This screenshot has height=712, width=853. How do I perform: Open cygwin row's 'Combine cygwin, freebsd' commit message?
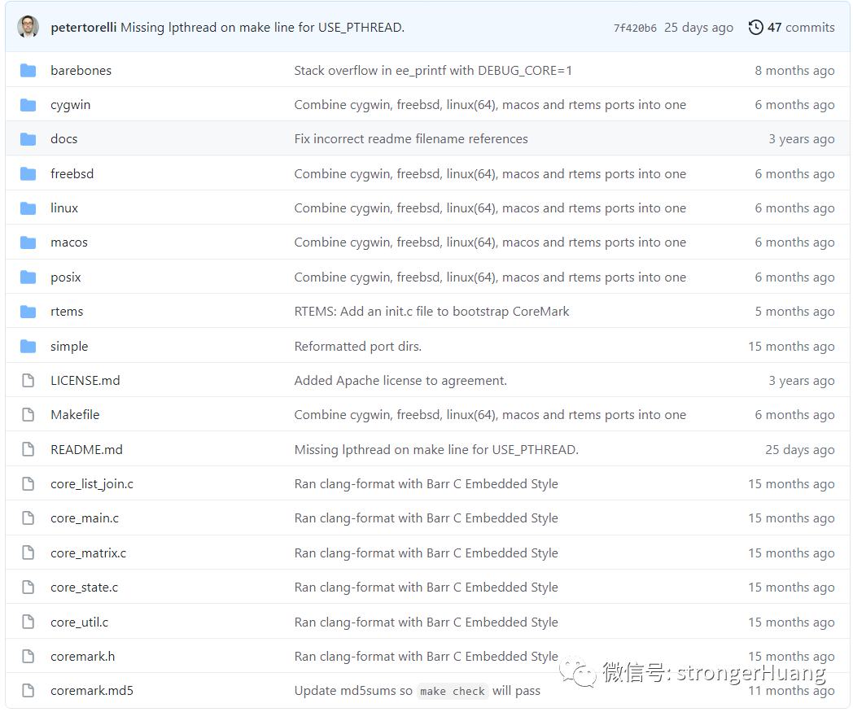click(490, 104)
